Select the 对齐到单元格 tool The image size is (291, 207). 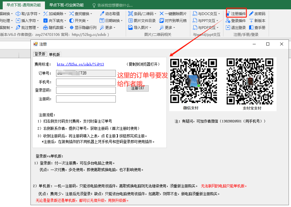(x=173, y=20)
